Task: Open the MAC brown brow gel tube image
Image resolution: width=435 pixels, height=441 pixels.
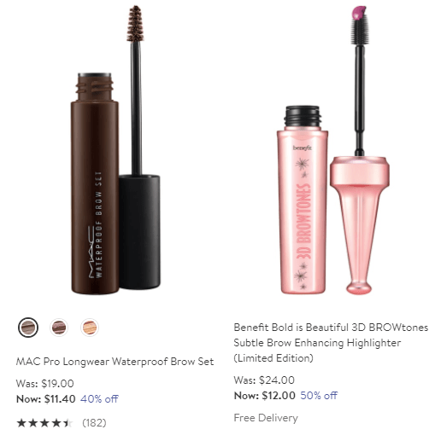Action: pos(95,183)
